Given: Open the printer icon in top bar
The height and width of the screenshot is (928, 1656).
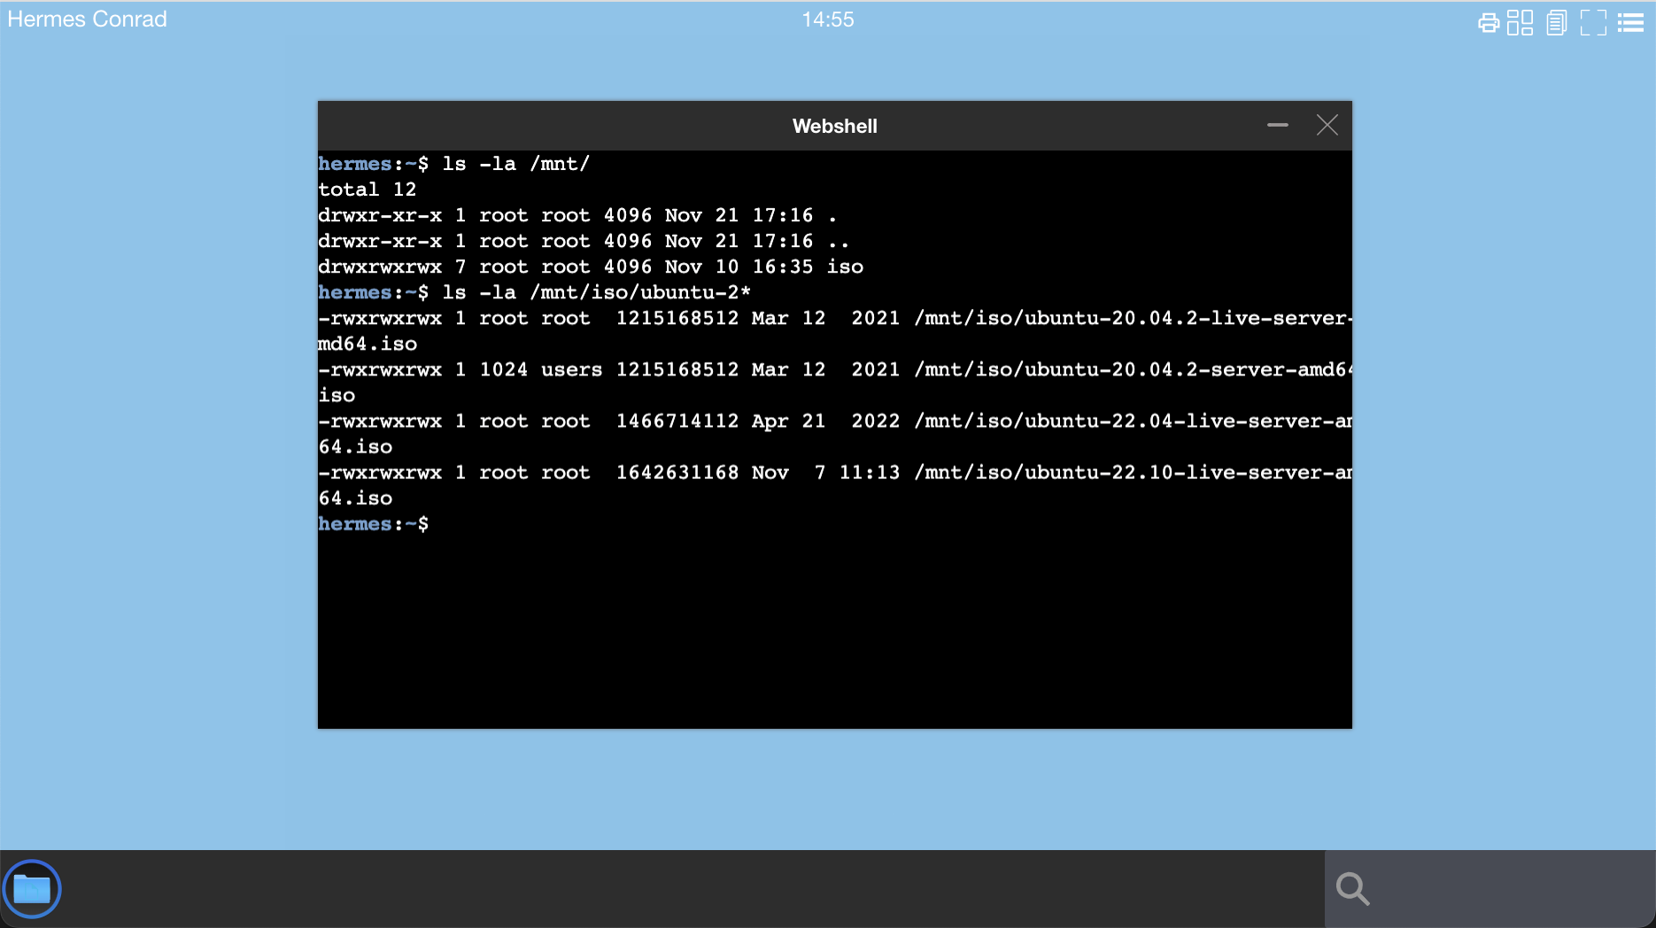Looking at the screenshot, I should click(x=1489, y=23).
